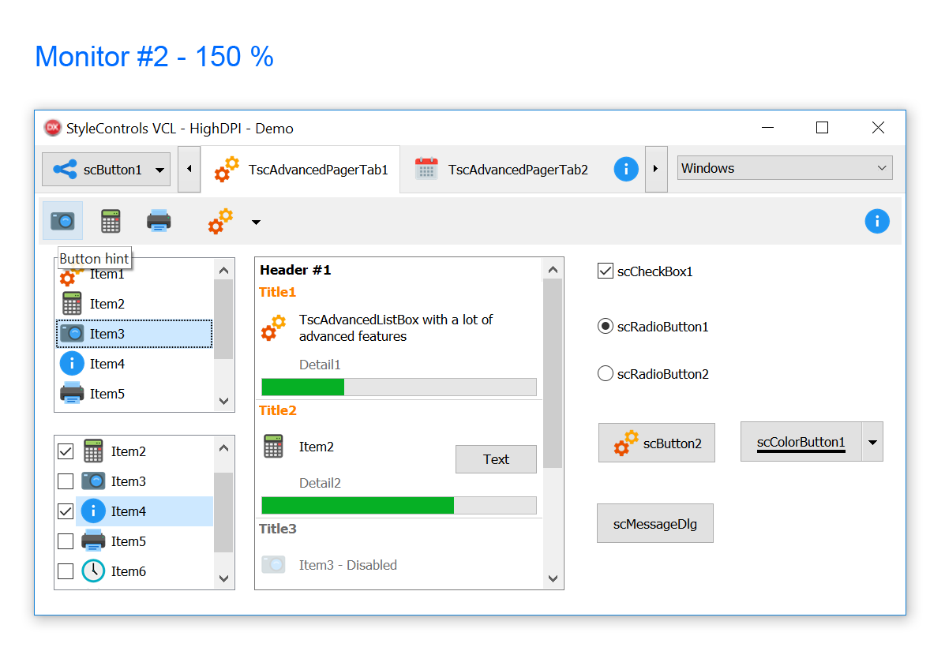Image resolution: width=945 pixels, height=651 pixels.
Task: Click camera icon of Item3 in checklist
Action: pyautogui.click(x=93, y=481)
